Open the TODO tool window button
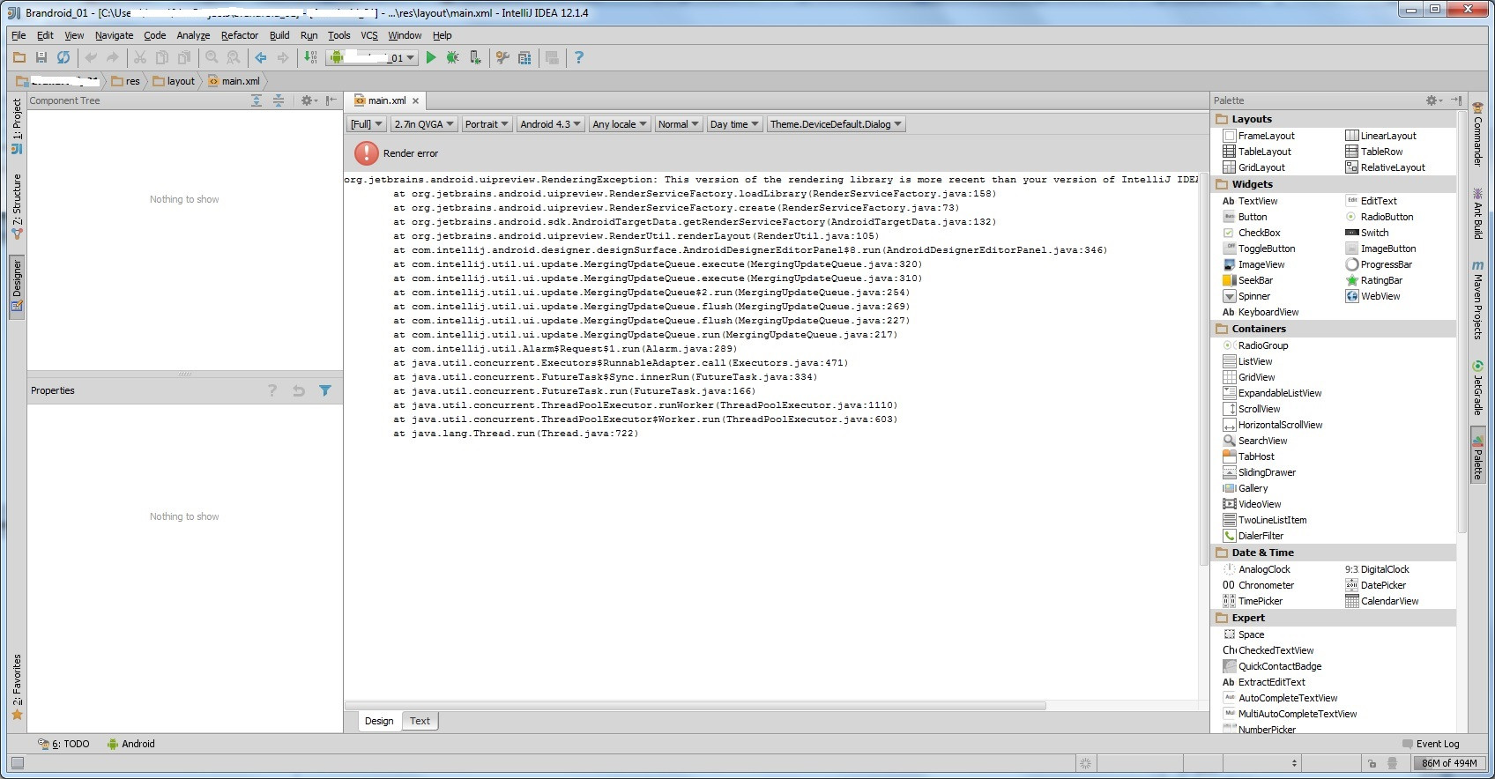Screen dimensions: 1495x779 click(63, 744)
